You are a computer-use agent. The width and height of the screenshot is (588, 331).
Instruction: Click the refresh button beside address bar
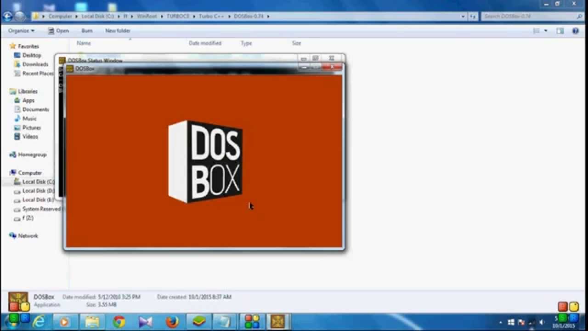click(x=473, y=16)
